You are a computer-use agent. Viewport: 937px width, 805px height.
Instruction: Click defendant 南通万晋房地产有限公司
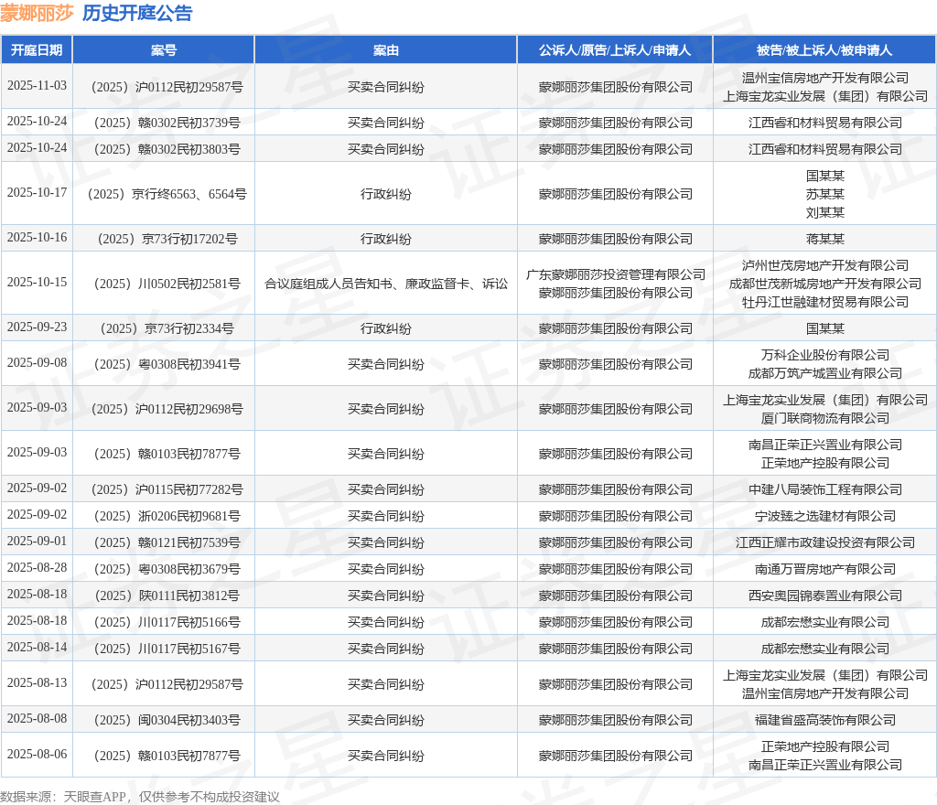(x=825, y=569)
